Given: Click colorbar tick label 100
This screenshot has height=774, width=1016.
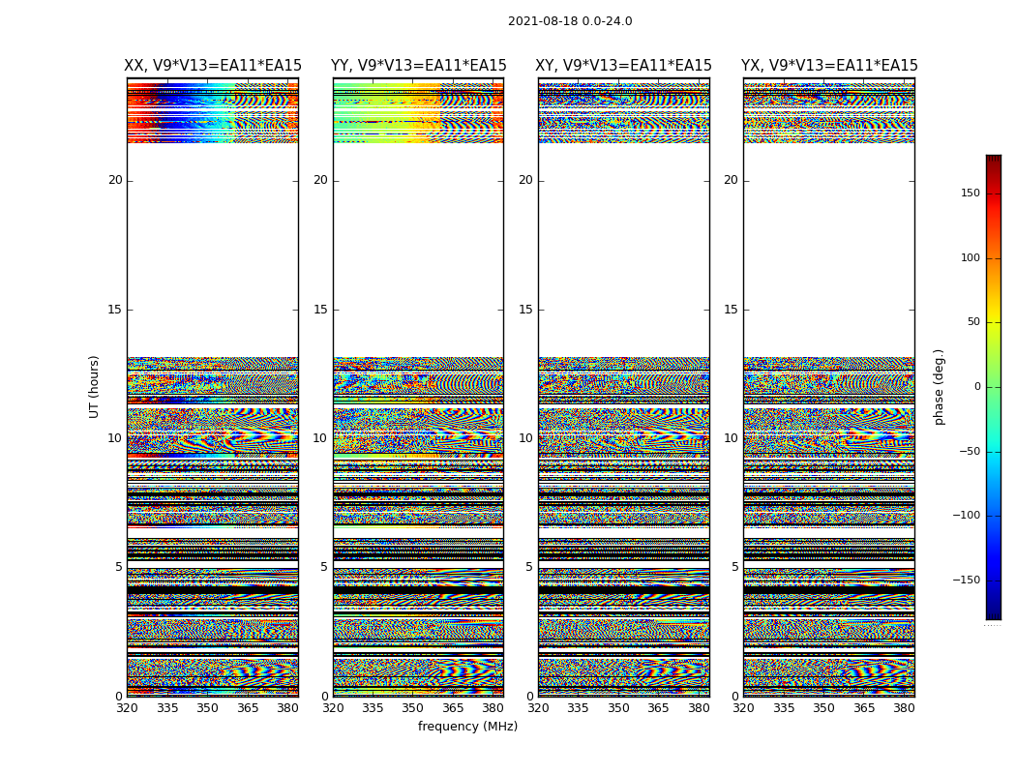Looking at the screenshot, I should [971, 257].
